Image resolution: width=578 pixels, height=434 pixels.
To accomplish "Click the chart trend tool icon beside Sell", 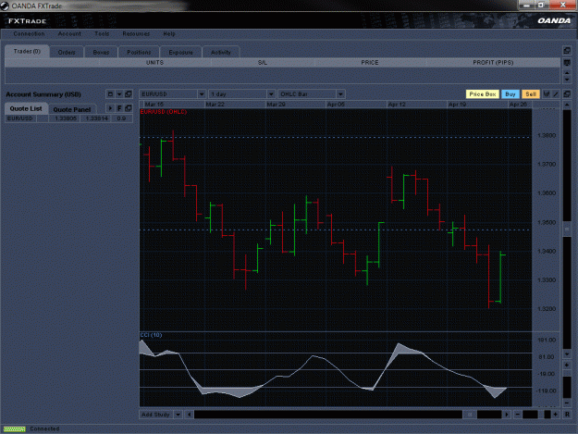I will click(547, 94).
